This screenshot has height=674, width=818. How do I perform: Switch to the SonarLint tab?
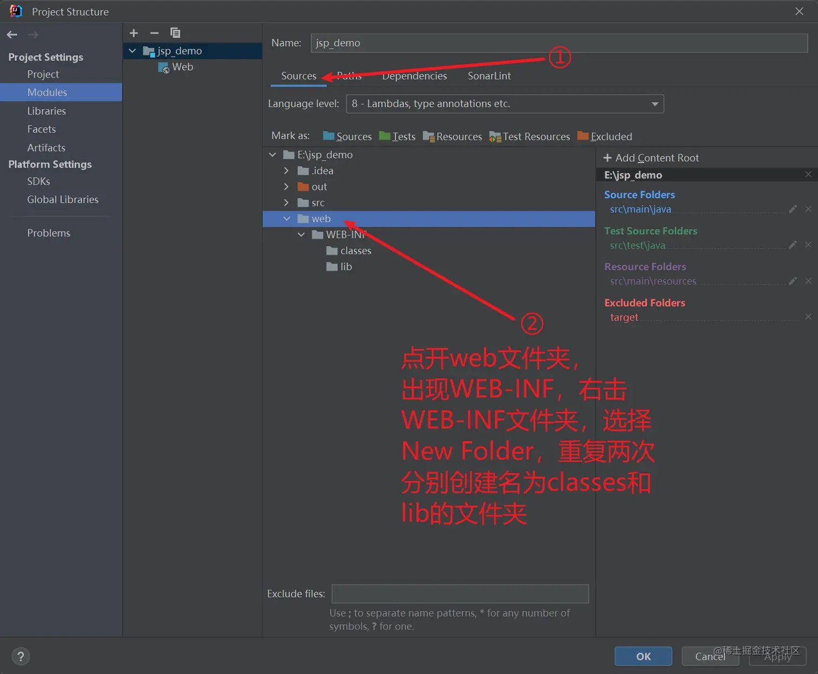tap(489, 76)
